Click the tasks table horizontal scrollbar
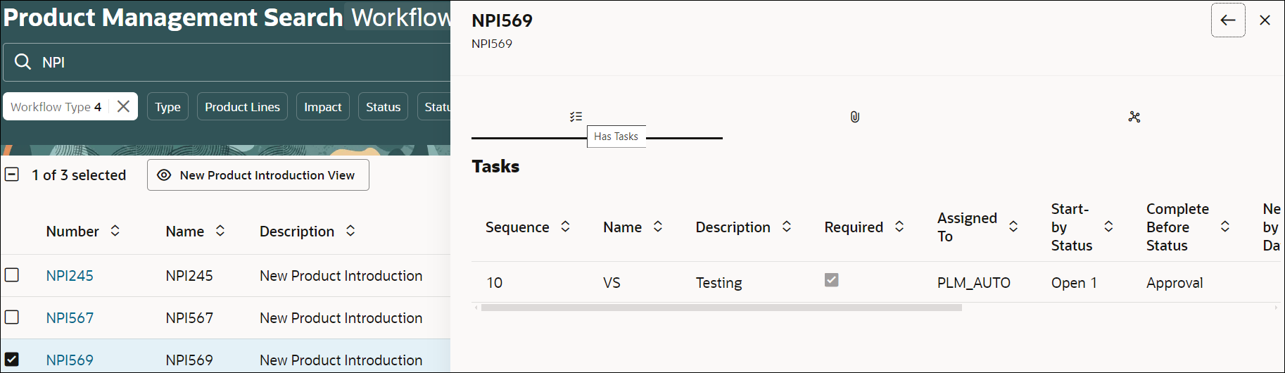Image resolution: width=1285 pixels, height=373 pixels. click(x=721, y=308)
